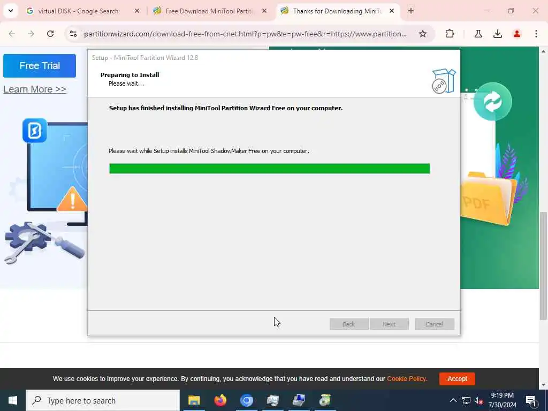The height and width of the screenshot is (411, 548).
Task: Open File Explorer from taskbar
Action: [x=194, y=400]
